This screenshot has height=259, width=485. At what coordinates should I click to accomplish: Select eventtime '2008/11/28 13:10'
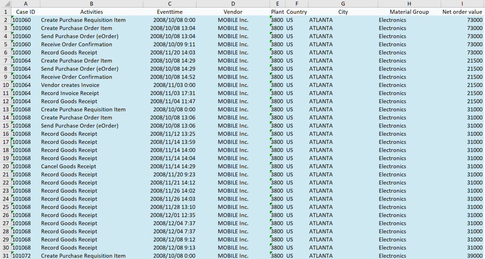click(x=170, y=207)
